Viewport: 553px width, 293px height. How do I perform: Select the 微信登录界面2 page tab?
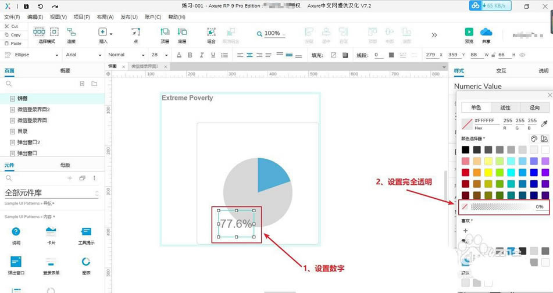coord(145,66)
